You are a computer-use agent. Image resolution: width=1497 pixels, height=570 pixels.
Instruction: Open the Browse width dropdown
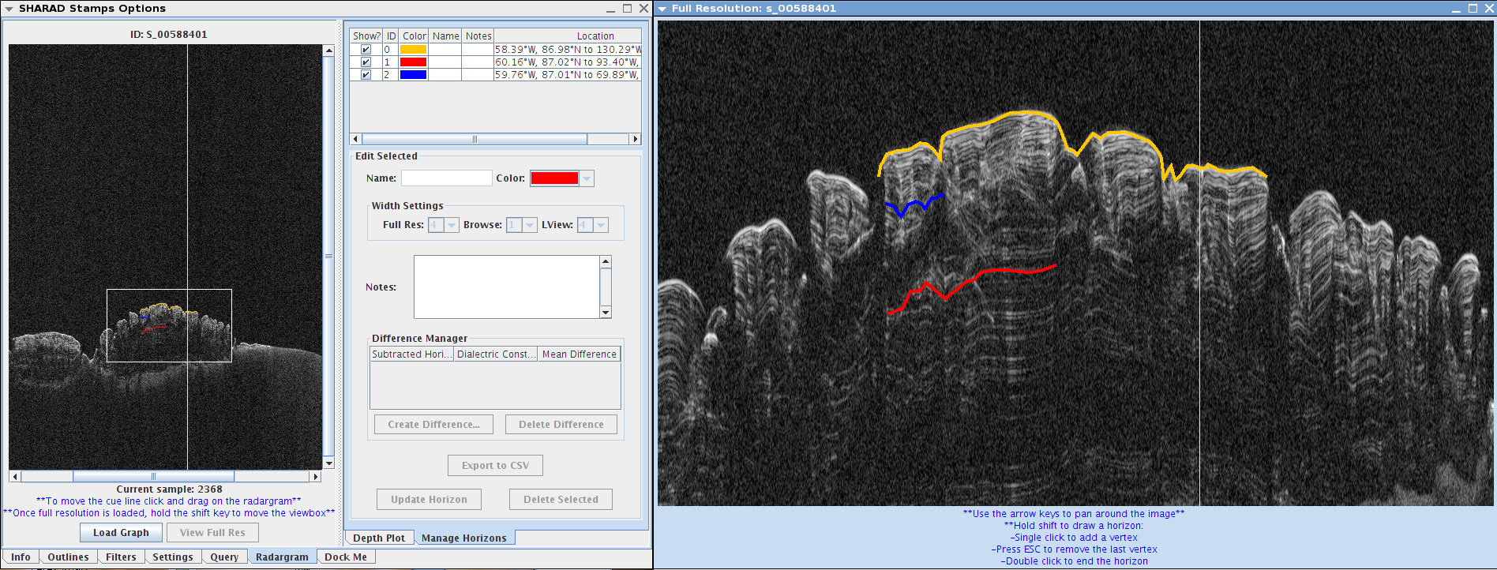pyautogui.click(x=530, y=225)
